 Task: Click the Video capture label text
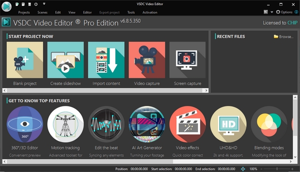point(147,83)
